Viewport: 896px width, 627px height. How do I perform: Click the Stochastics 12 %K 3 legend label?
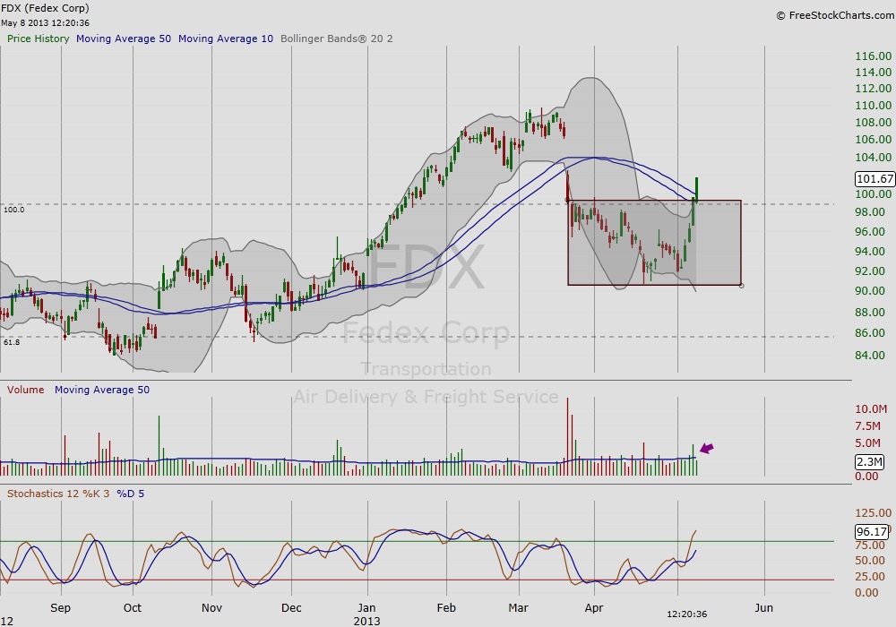pos(57,494)
